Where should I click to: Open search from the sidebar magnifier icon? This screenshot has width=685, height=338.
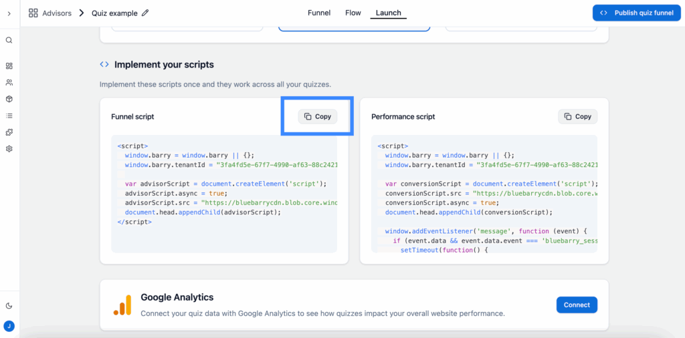coord(9,41)
